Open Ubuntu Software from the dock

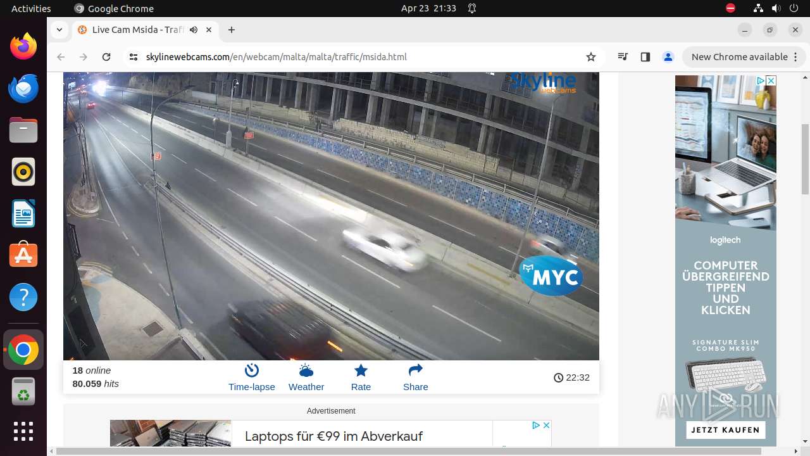[23, 255]
